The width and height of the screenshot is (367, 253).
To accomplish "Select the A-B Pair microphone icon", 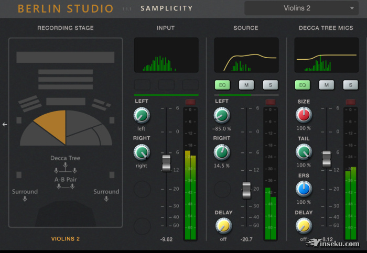I will (65, 186).
